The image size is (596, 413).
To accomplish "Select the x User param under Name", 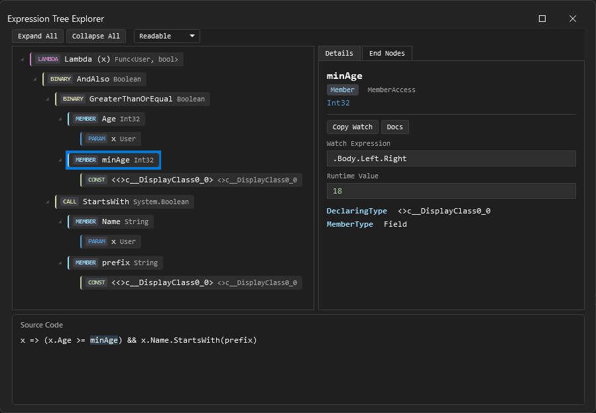I will pyautogui.click(x=111, y=241).
